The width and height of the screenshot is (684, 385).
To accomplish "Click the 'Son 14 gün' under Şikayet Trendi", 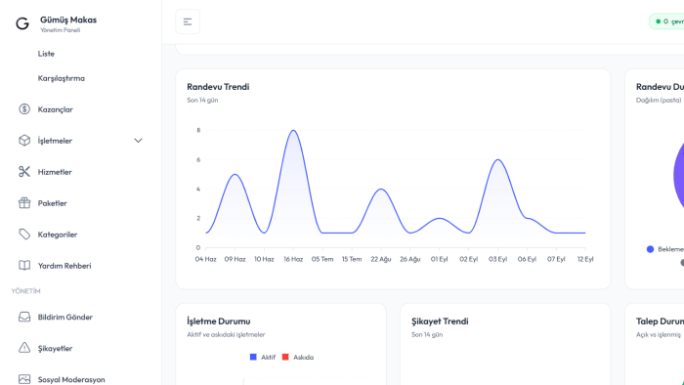I will (x=427, y=335).
